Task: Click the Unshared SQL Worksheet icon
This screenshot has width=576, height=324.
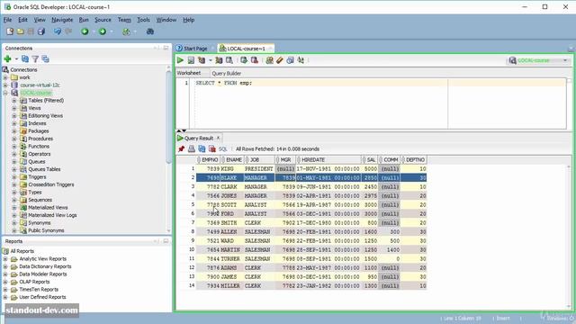Action: click(270, 60)
